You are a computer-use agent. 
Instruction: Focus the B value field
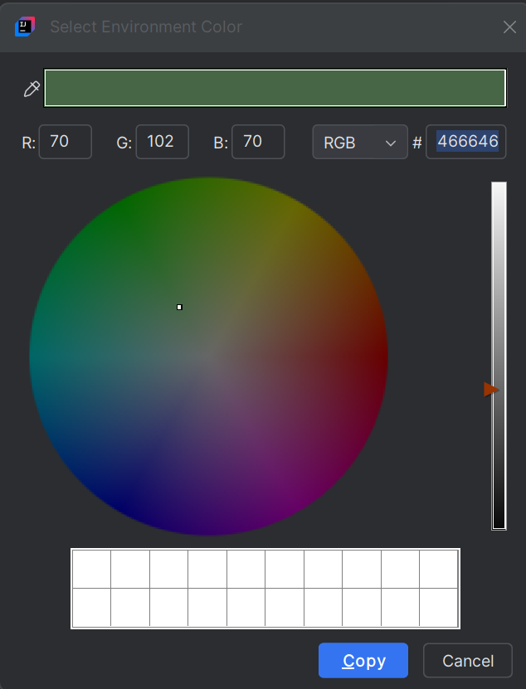(258, 142)
